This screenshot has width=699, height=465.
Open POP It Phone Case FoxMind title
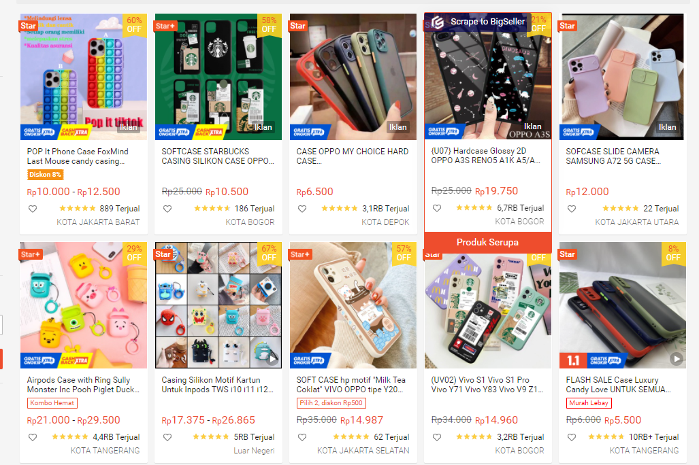click(x=78, y=156)
